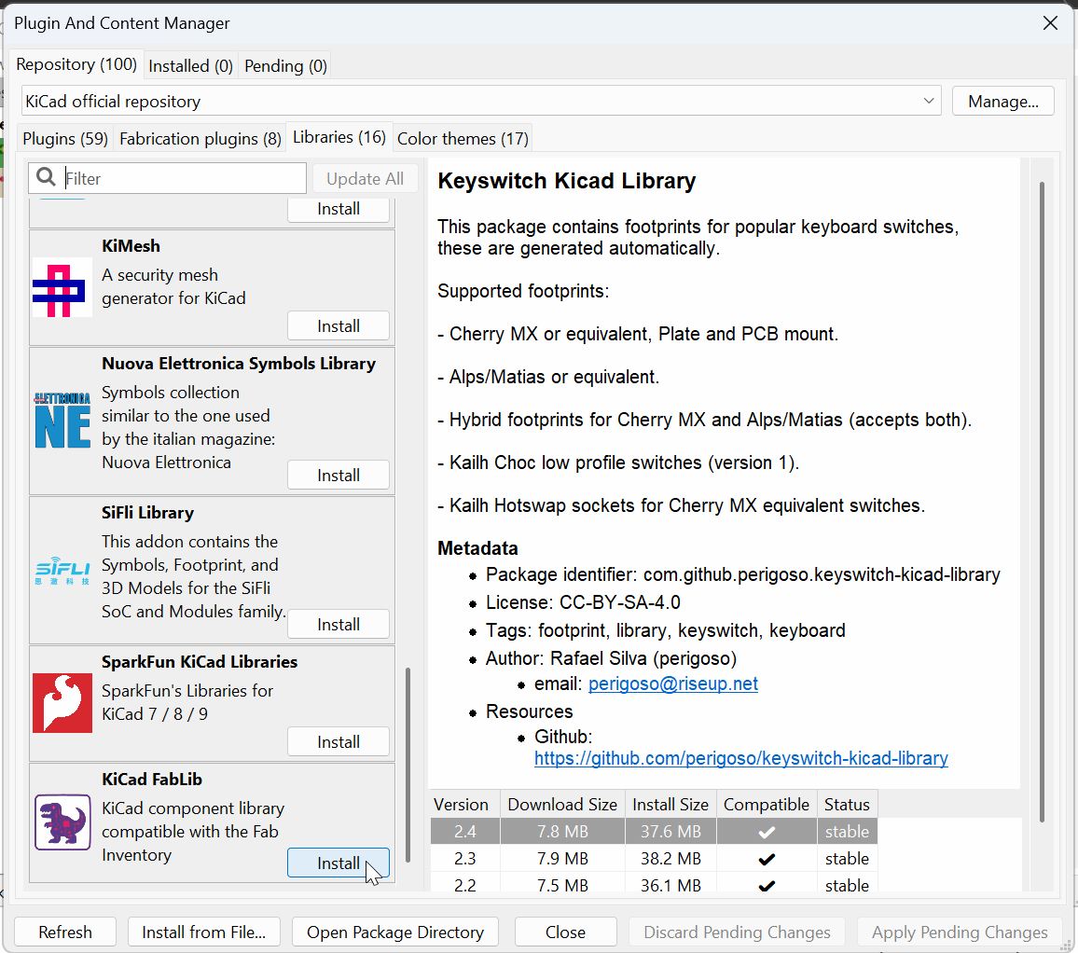Click the Install button above KiMesh
This screenshot has width=1078, height=953.
point(339,209)
